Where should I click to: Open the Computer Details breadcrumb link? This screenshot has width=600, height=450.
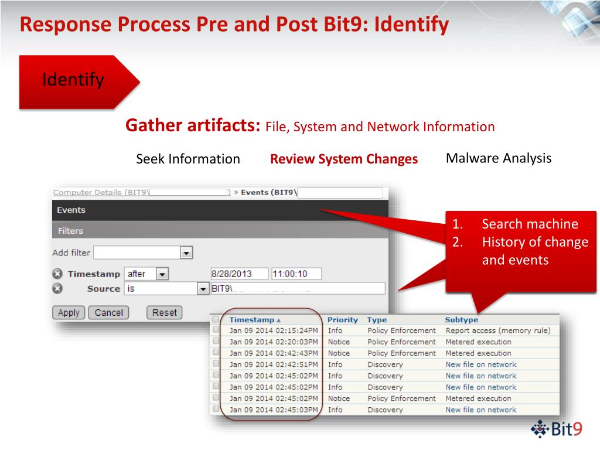pos(142,192)
